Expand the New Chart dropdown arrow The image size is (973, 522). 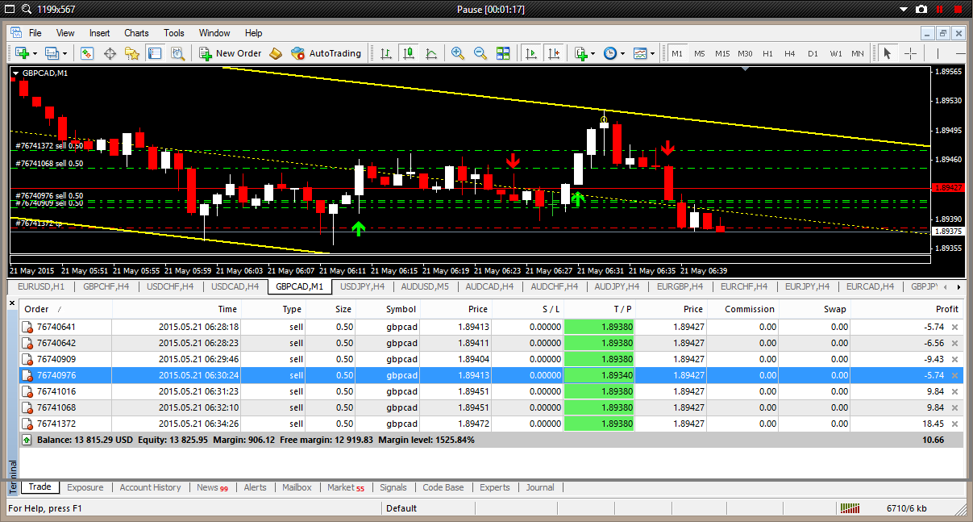[35, 53]
